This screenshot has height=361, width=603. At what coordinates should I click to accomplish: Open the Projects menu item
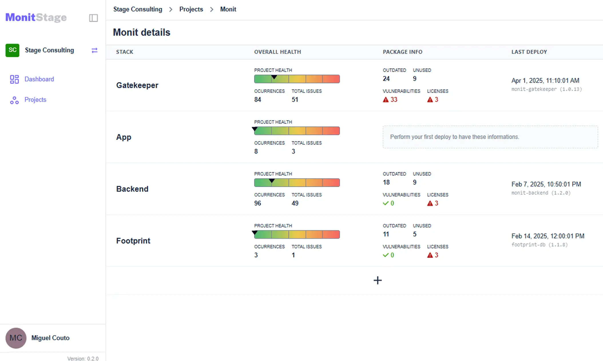point(35,100)
